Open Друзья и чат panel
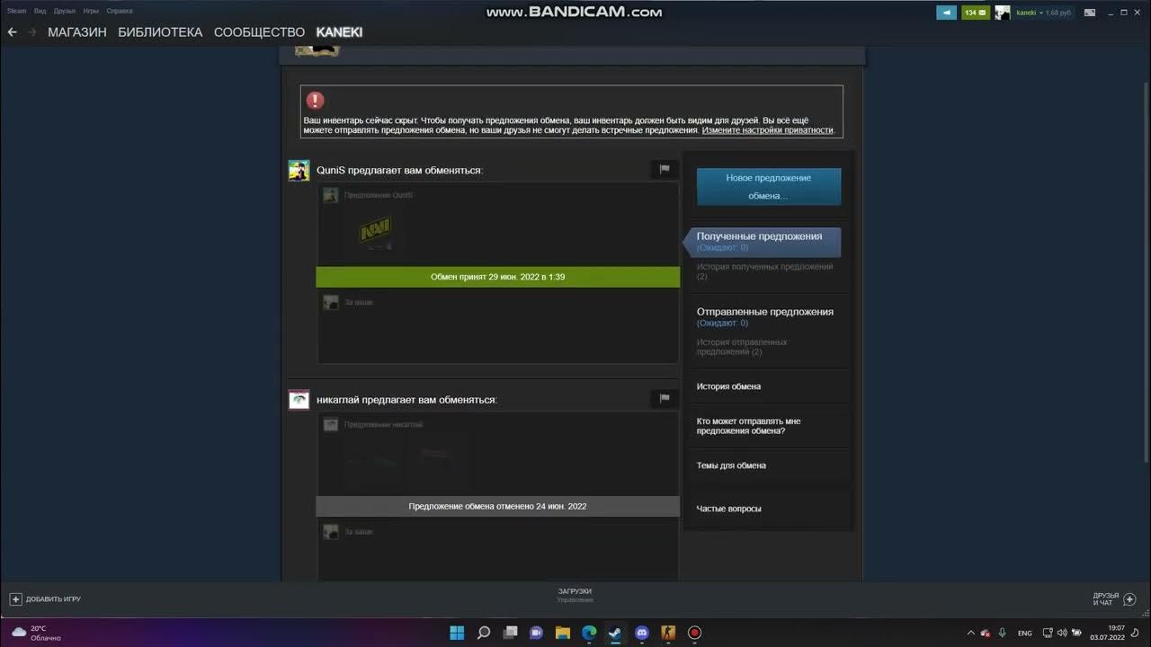 pos(1115,598)
